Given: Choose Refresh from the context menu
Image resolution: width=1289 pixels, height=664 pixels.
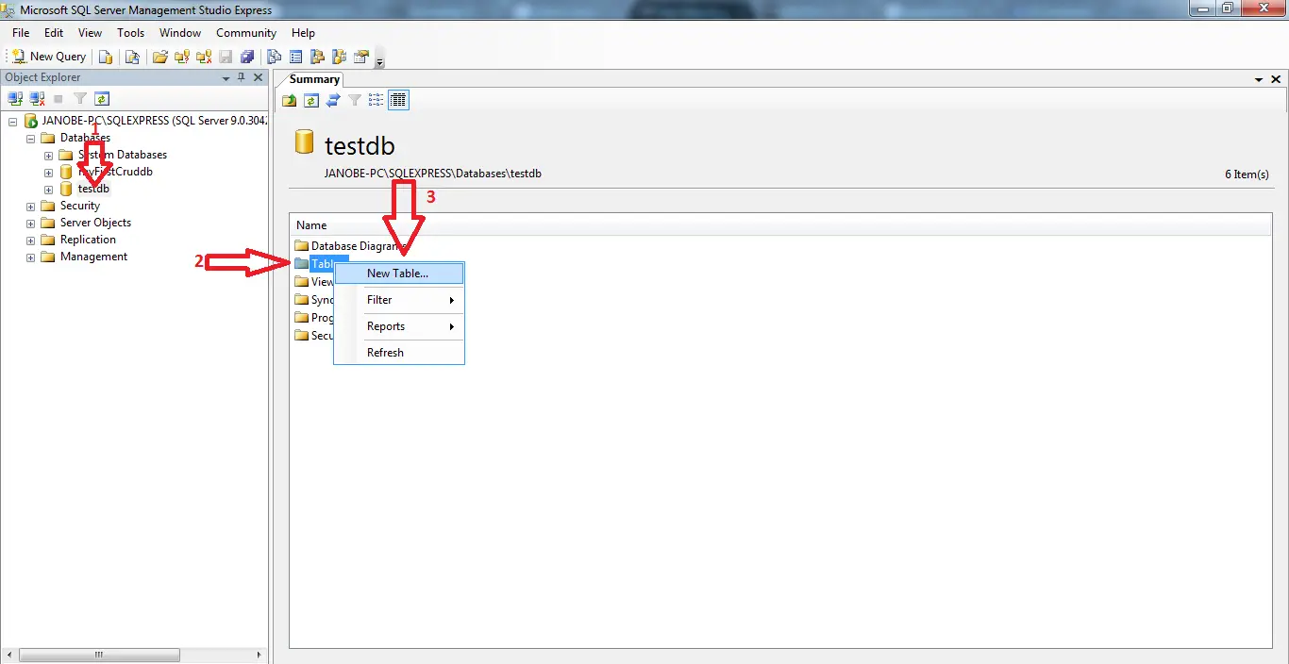Looking at the screenshot, I should point(399,353).
